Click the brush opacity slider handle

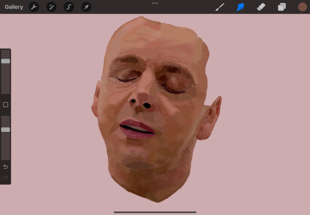[6, 130]
